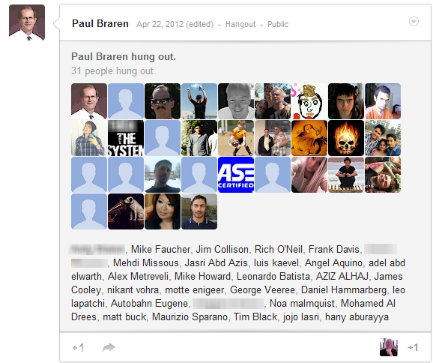Open the Apr 22, 2012 timestamp link

(175, 24)
